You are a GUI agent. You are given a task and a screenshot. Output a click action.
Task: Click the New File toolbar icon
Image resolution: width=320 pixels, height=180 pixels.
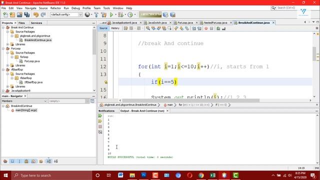coord(5,14)
